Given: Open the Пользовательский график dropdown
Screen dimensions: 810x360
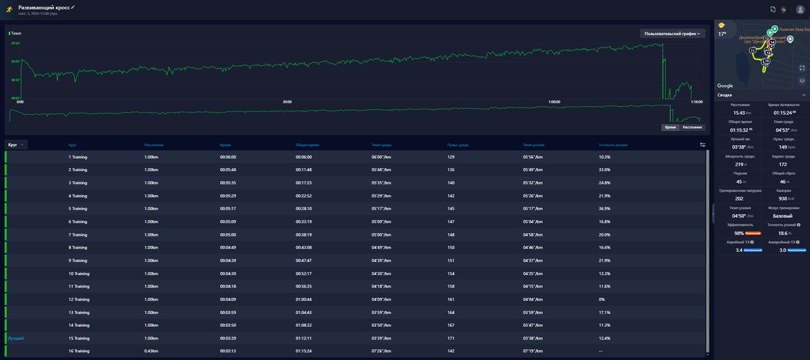Looking at the screenshot, I should point(672,33).
